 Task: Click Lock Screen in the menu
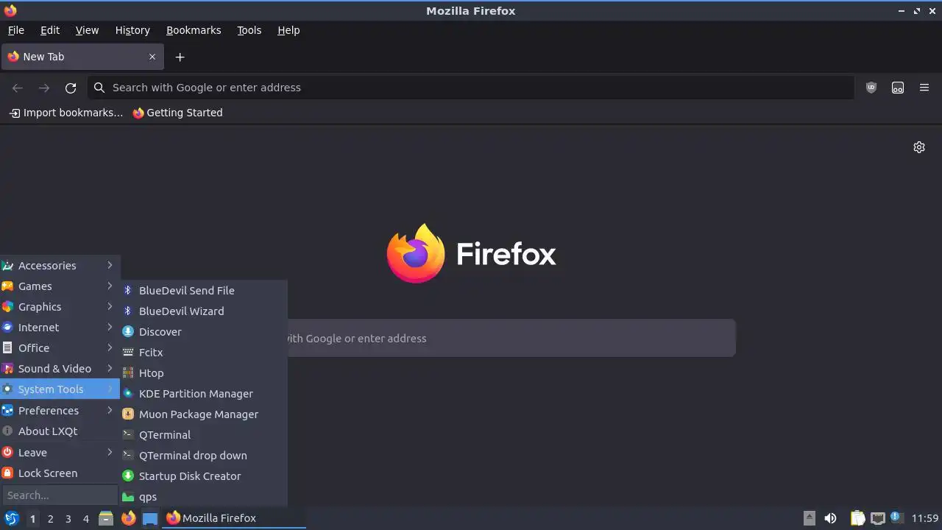click(60, 473)
